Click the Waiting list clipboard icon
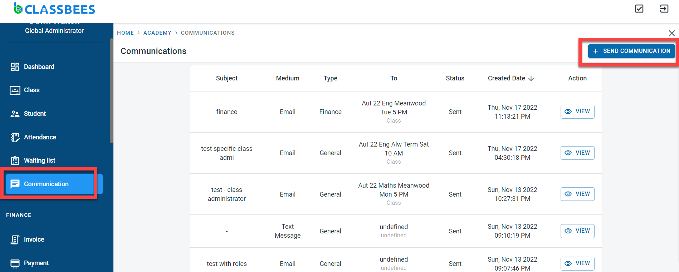 pyautogui.click(x=15, y=160)
